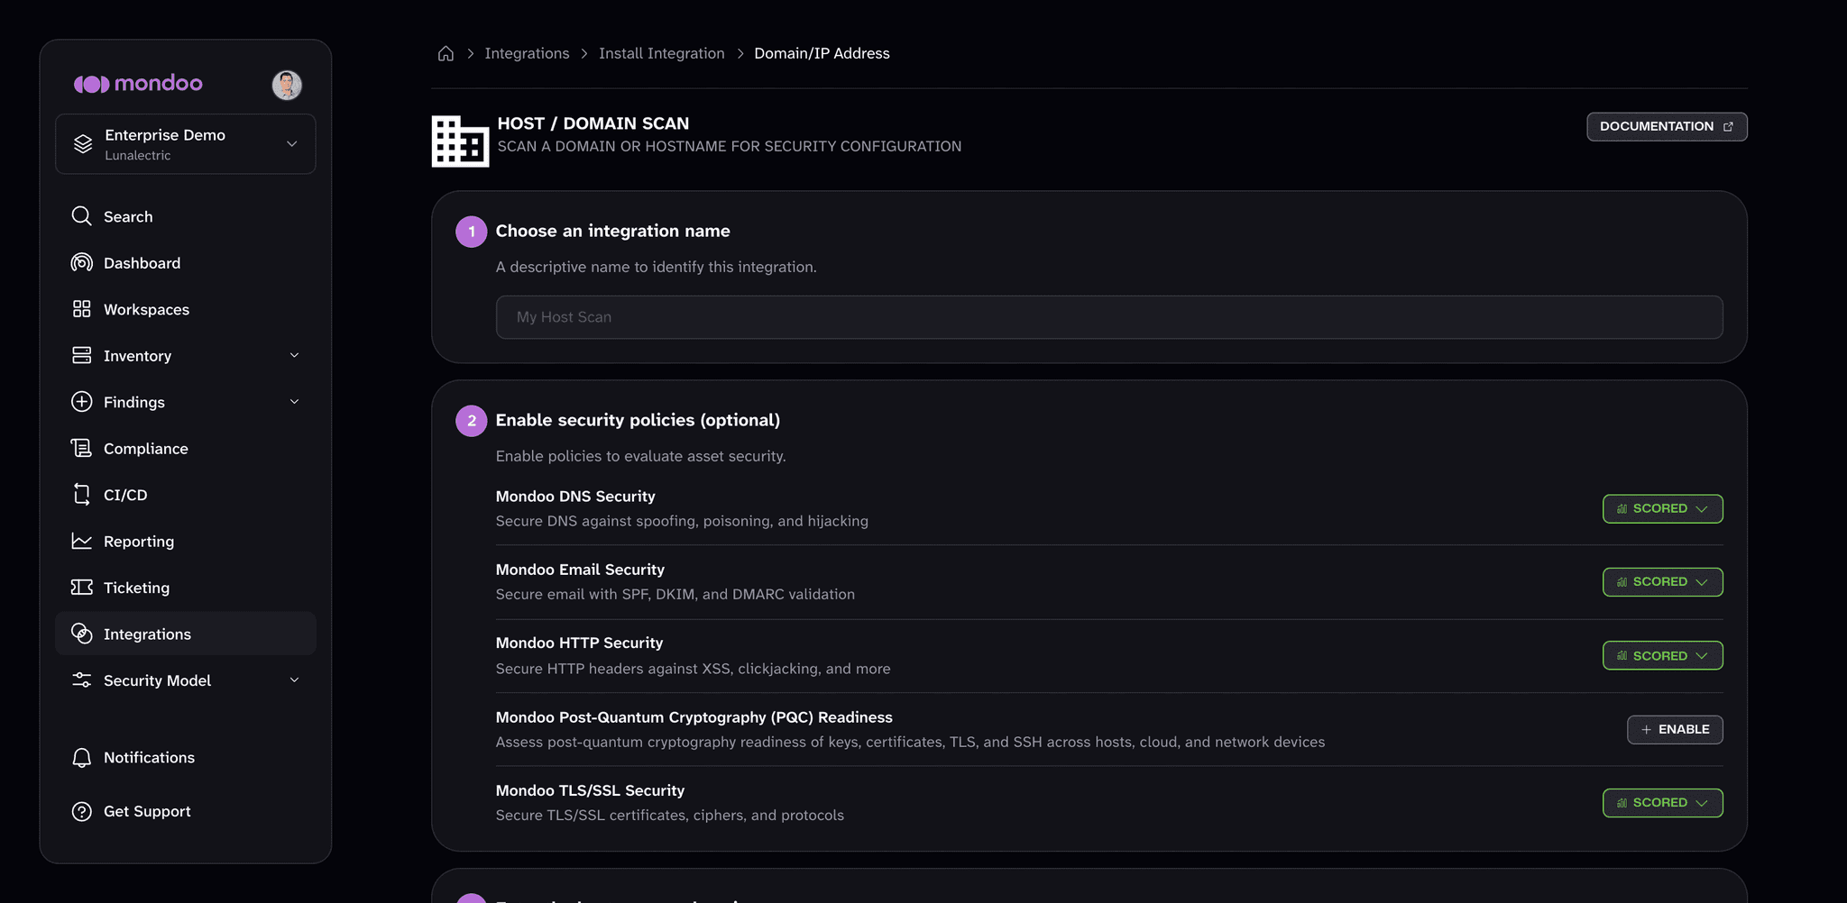The width and height of the screenshot is (1847, 903).
Task: Open the Mondoo DNS Security SCORED dropdown
Action: [1662, 509]
